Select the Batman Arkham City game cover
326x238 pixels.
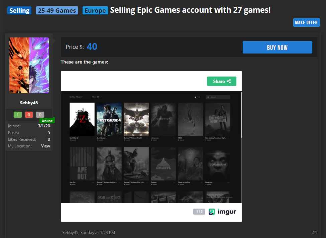coord(136,164)
